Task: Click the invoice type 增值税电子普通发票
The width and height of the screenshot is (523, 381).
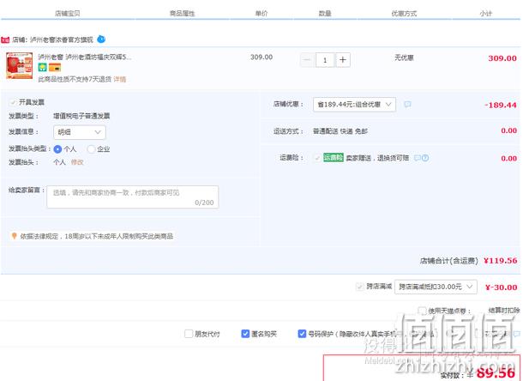Action: pos(81,116)
